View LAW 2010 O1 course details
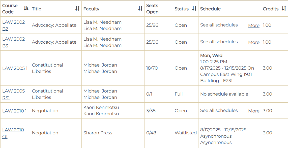 13,133
